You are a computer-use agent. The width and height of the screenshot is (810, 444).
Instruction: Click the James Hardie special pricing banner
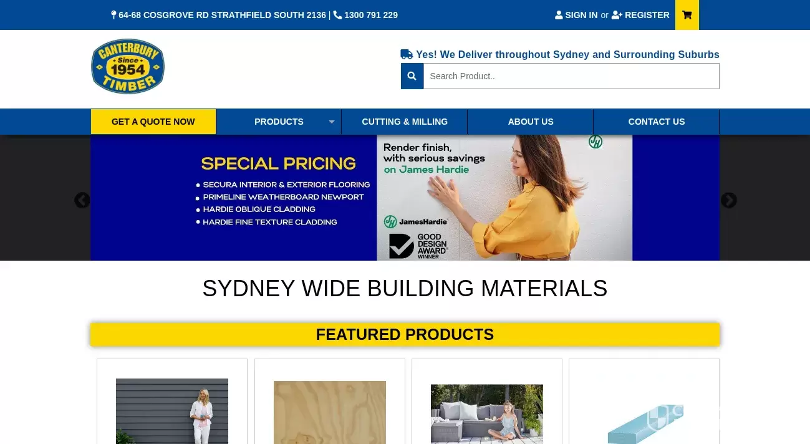(405, 198)
